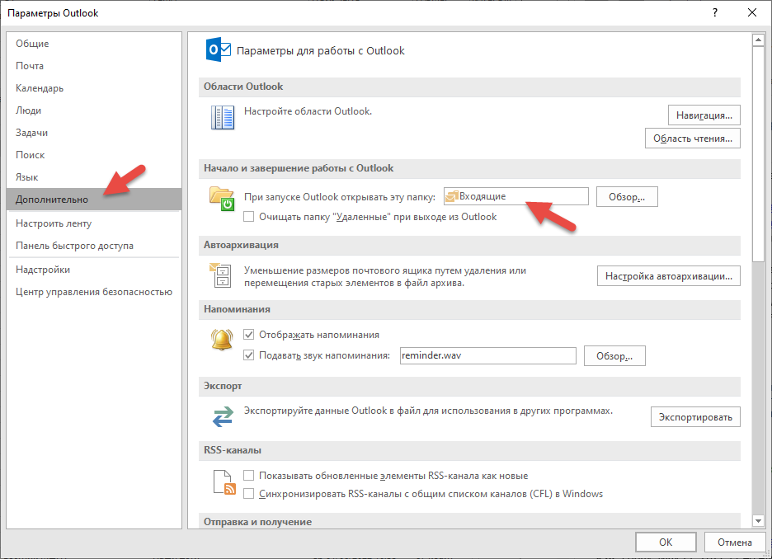
Task: Click the Области Outlook section header
Action: tap(469, 87)
